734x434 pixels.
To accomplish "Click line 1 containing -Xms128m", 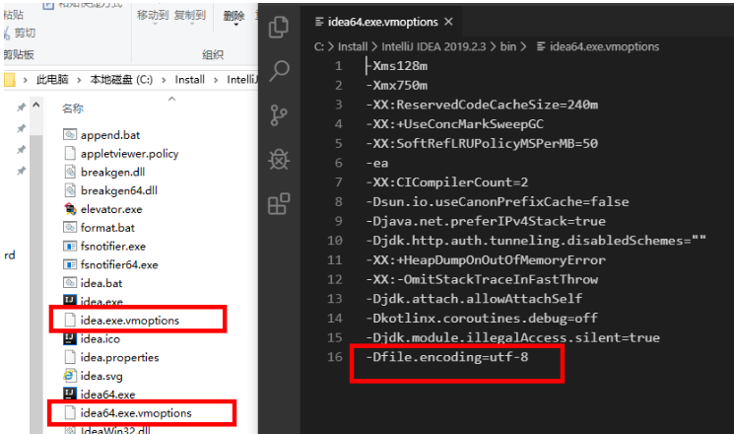I will (x=397, y=66).
